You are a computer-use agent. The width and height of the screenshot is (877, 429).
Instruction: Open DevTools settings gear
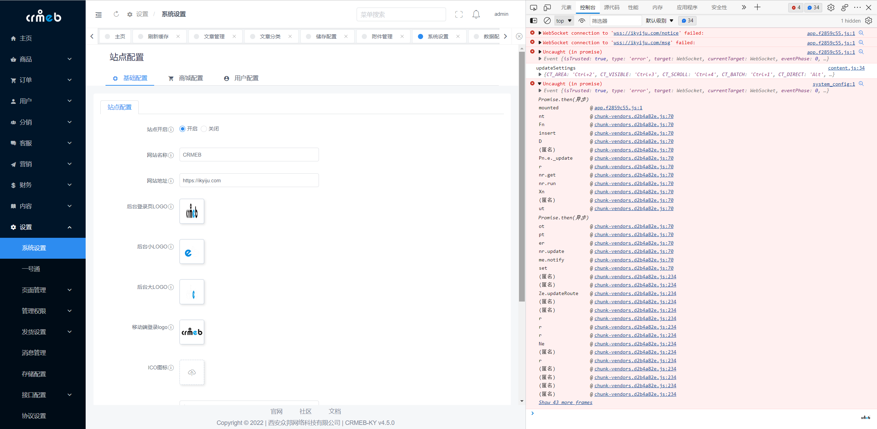click(x=831, y=8)
